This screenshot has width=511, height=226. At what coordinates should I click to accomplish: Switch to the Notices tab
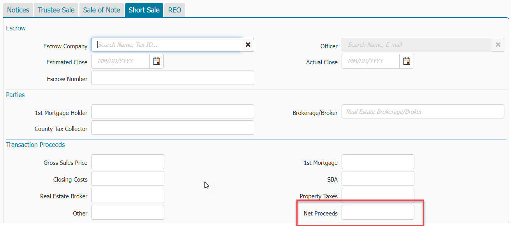(x=18, y=10)
